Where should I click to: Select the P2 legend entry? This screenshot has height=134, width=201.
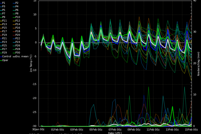(17, 3)
